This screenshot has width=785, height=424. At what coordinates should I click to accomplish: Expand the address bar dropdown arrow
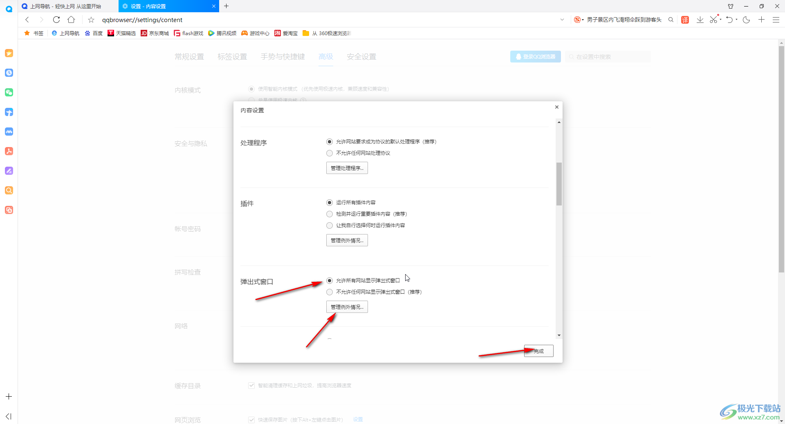562,20
